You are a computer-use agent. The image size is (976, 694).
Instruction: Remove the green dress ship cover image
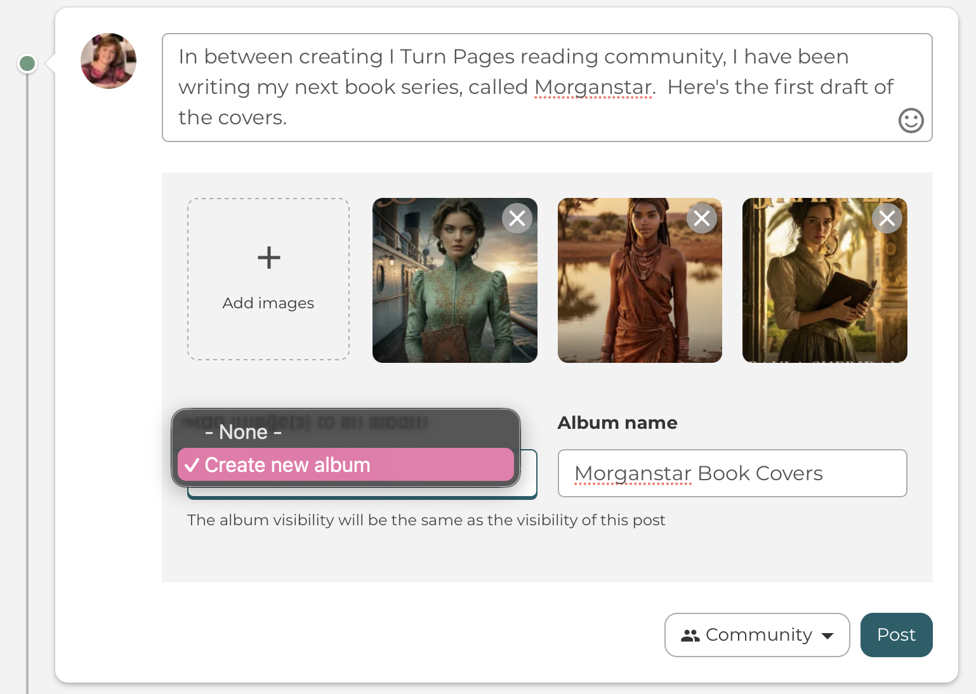pos(517,218)
